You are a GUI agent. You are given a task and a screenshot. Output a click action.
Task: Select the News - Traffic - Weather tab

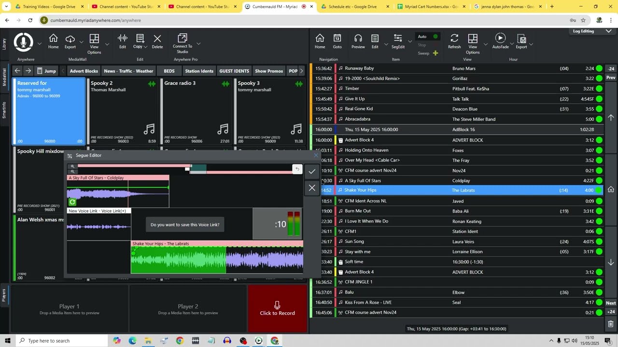(x=128, y=71)
